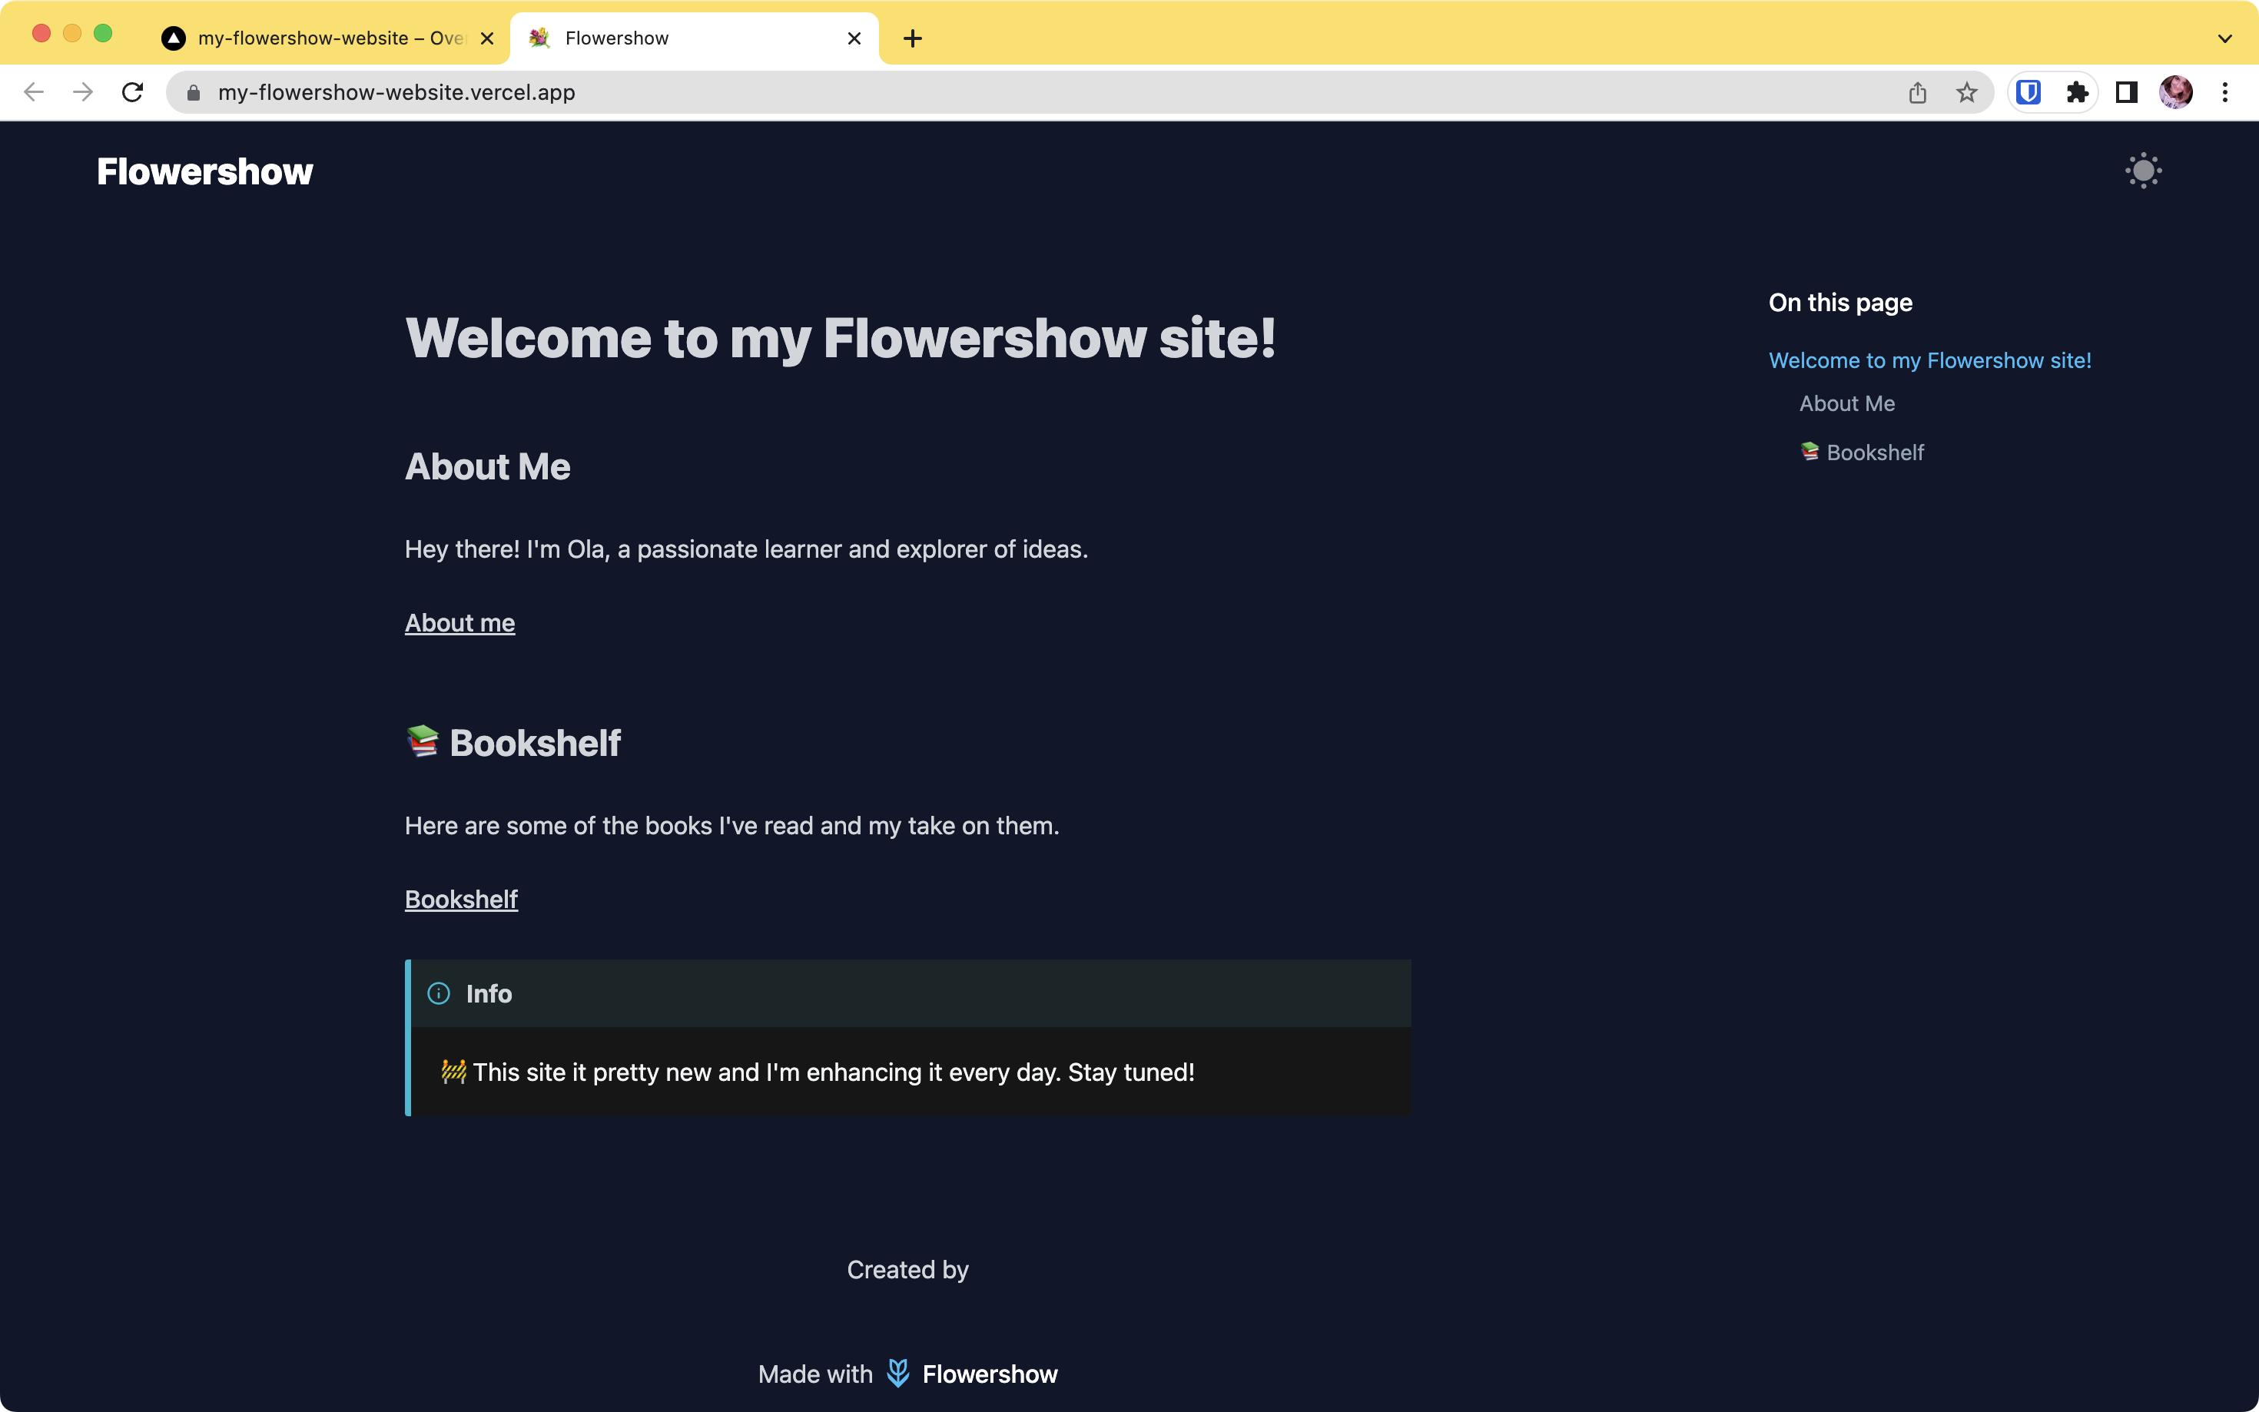Click the share page icon
Screen dimensions: 2259x1412
point(1917,92)
